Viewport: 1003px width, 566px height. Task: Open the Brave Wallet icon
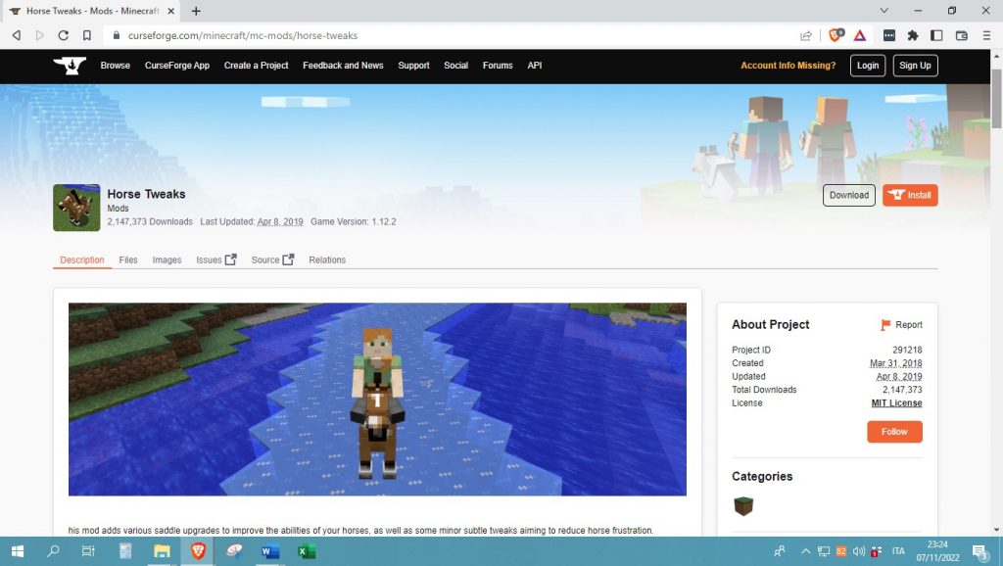coord(961,35)
